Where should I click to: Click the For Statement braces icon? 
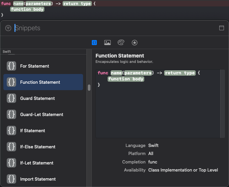click(11, 66)
